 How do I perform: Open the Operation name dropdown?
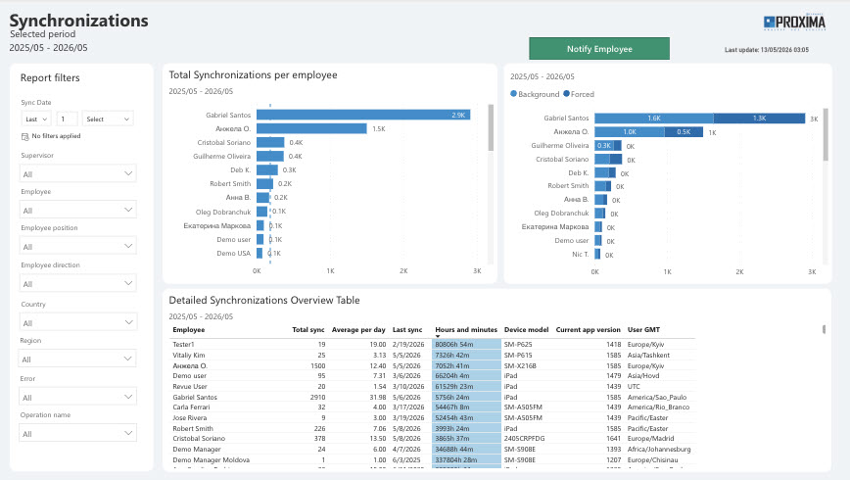[77, 433]
